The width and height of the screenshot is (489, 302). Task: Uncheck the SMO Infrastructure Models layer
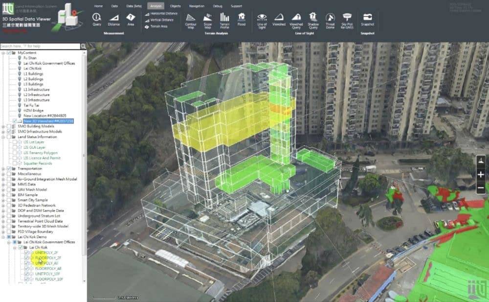click(8, 132)
